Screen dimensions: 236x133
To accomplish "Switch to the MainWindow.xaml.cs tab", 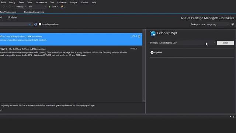I will click(x=34, y=12).
